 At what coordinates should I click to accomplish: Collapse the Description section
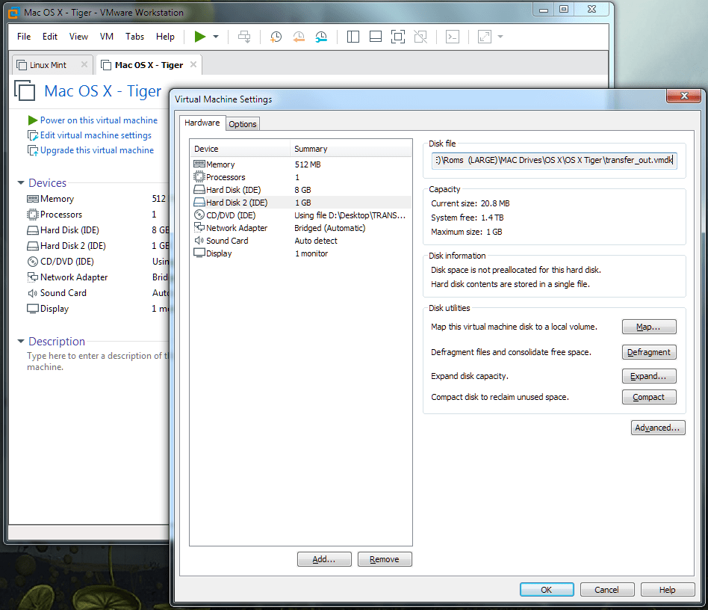(x=21, y=342)
